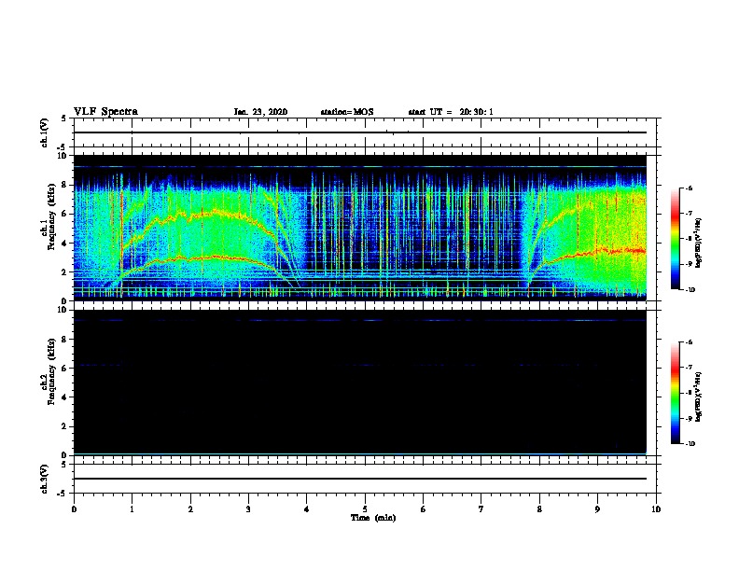Click the "-6" label on ch.1 color bar

click(689, 188)
